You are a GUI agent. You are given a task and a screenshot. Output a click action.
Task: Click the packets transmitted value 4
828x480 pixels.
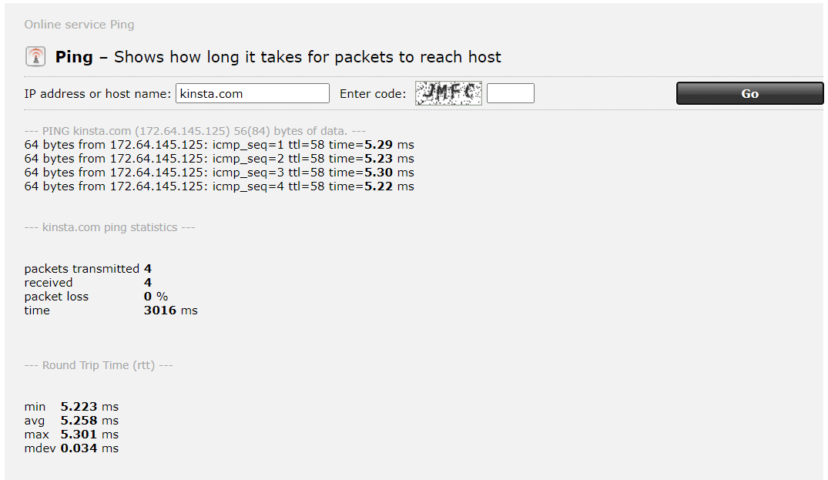tap(147, 268)
